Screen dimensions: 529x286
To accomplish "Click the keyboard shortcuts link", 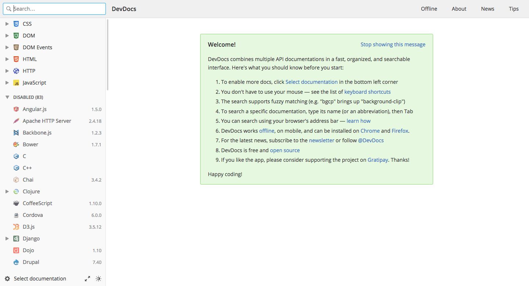I will (367, 92).
